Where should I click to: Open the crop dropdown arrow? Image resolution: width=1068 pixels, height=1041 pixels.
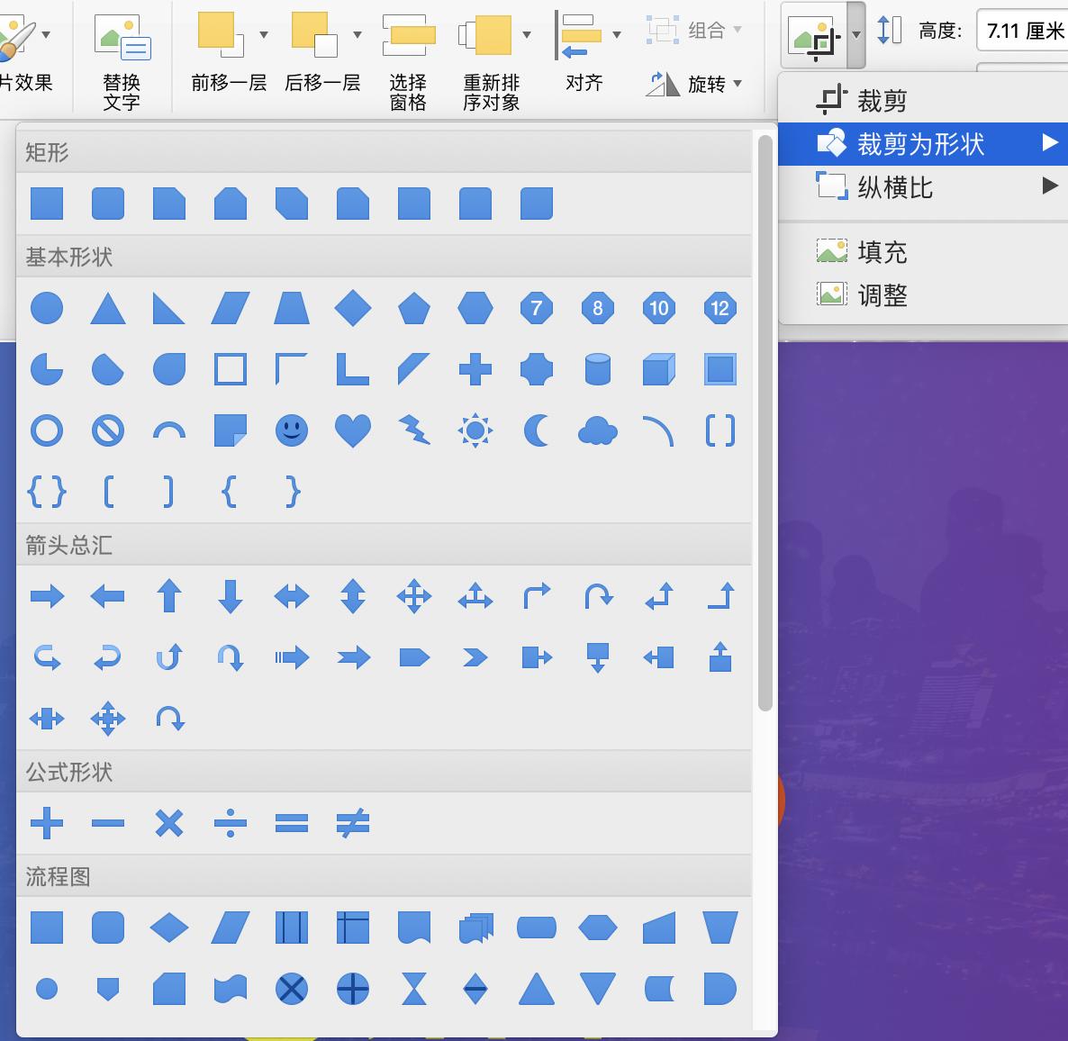coord(856,35)
